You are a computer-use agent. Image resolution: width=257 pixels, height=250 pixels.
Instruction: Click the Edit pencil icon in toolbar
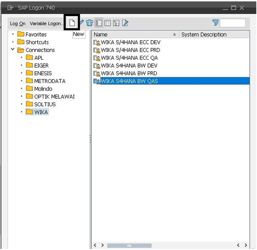pyautogui.click(x=82, y=23)
